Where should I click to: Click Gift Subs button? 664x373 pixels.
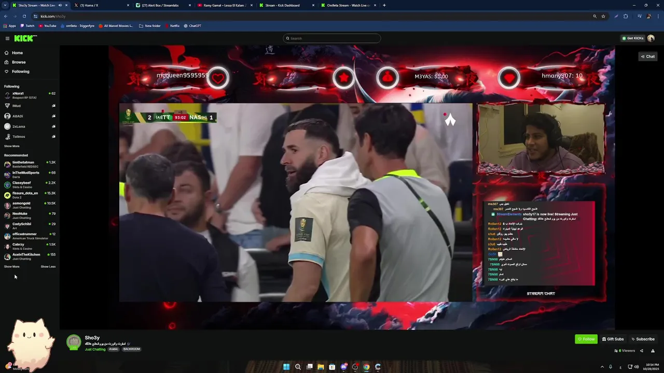pyautogui.click(x=613, y=339)
